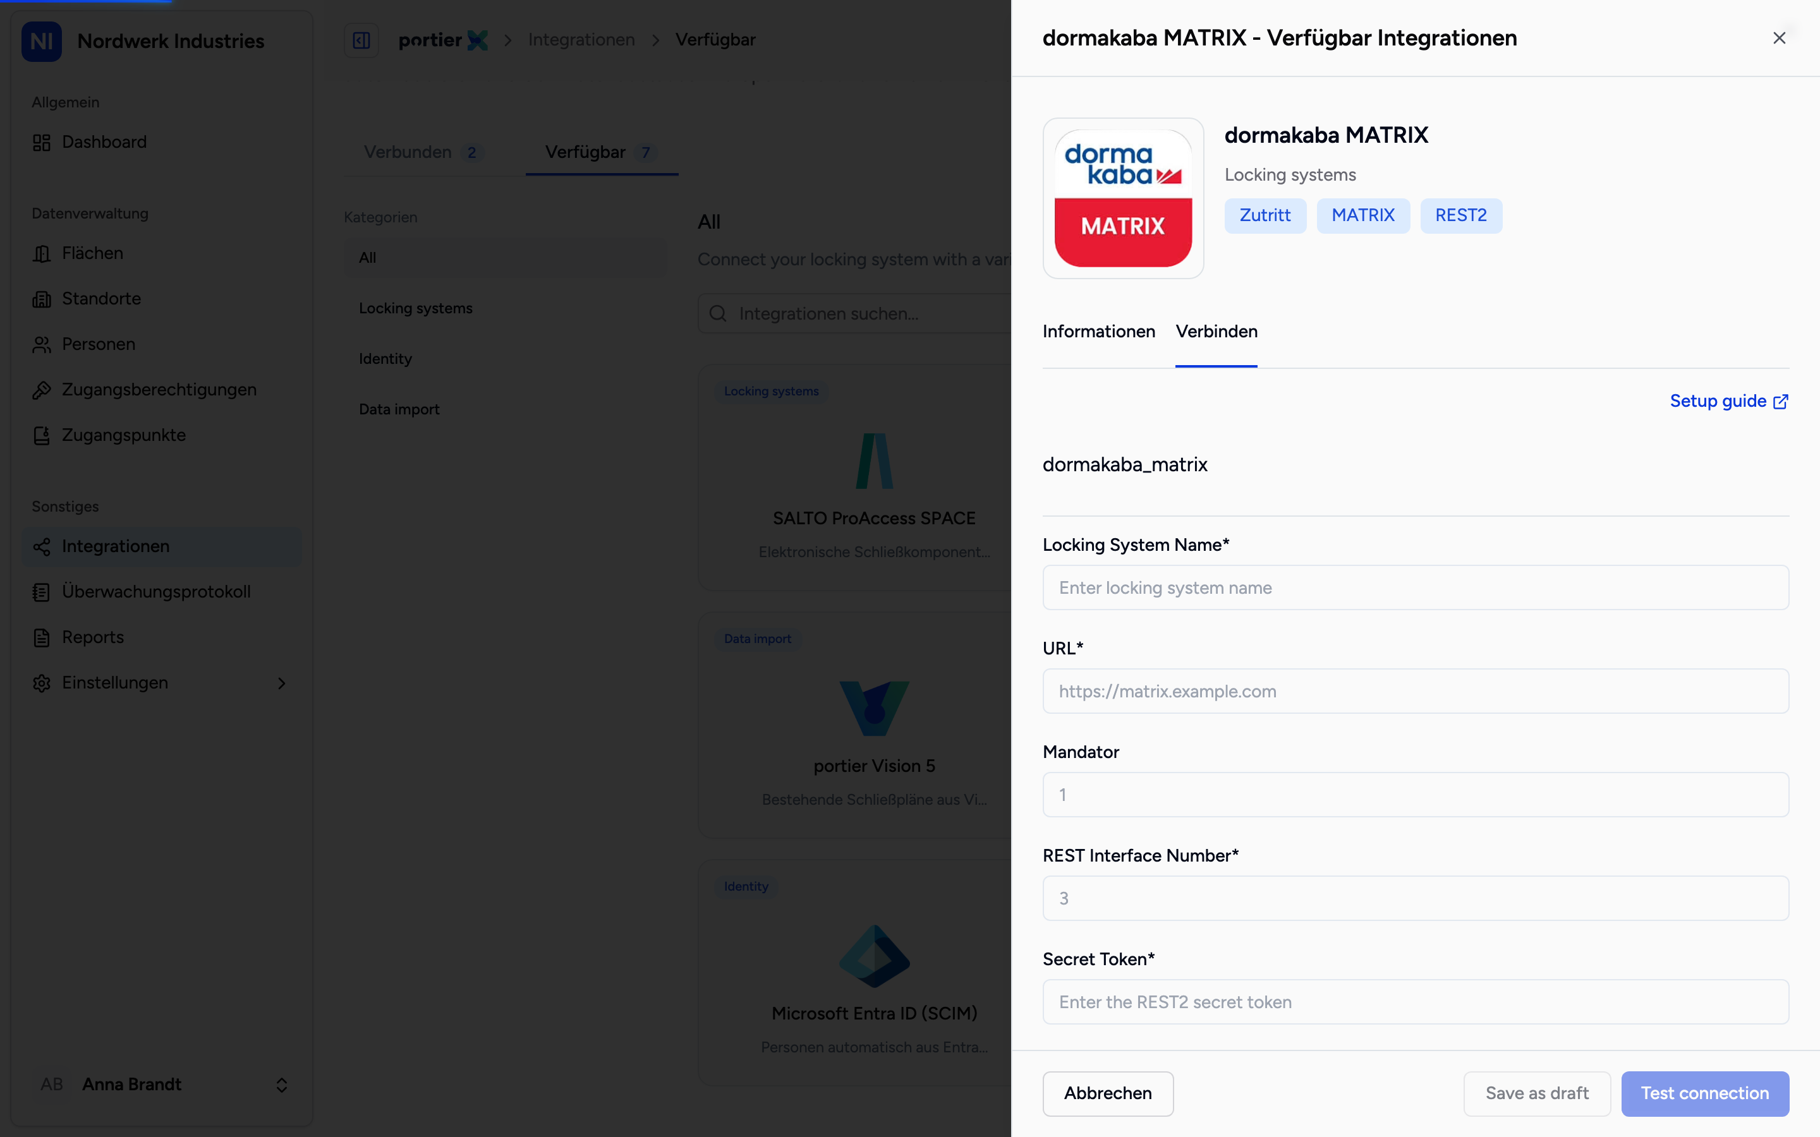
Task: Focus the URL input field
Action: click(1416, 691)
